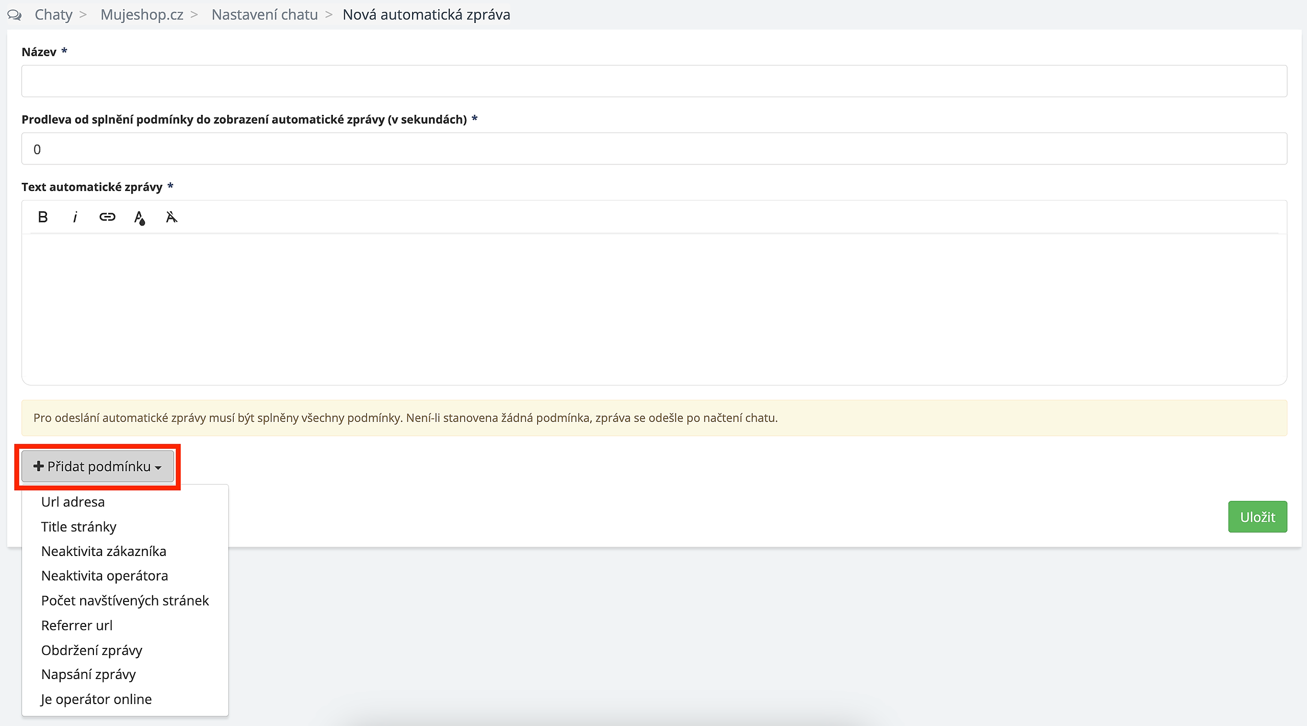Focus the Název input field
The height and width of the screenshot is (726, 1307).
point(653,81)
